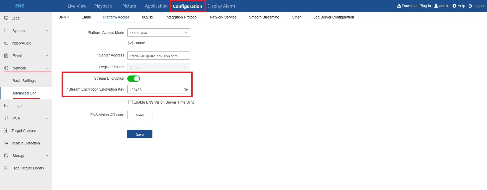Expand the System menu chevron
The height and width of the screenshot is (190, 487).
pyautogui.click(x=47, y=31)
